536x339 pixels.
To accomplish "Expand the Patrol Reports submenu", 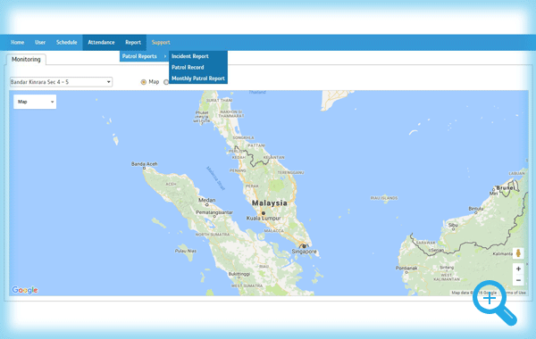I will pos(144,56).
